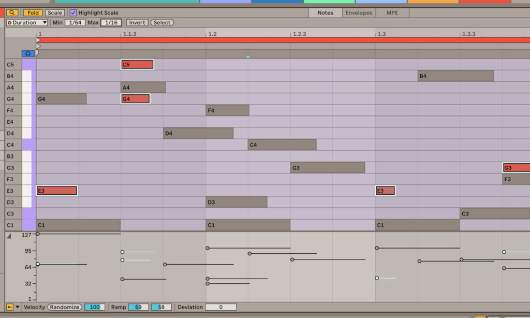Screen dimensions: 530x318
Task: Select the C1 note at 1.2
Action: click(248, 225)
